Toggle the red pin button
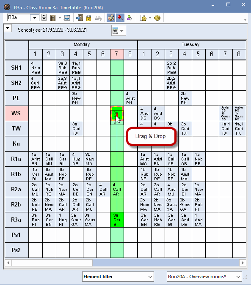This screenshot has width=251, height=285. pyautogui.click(x=120, y=18)
